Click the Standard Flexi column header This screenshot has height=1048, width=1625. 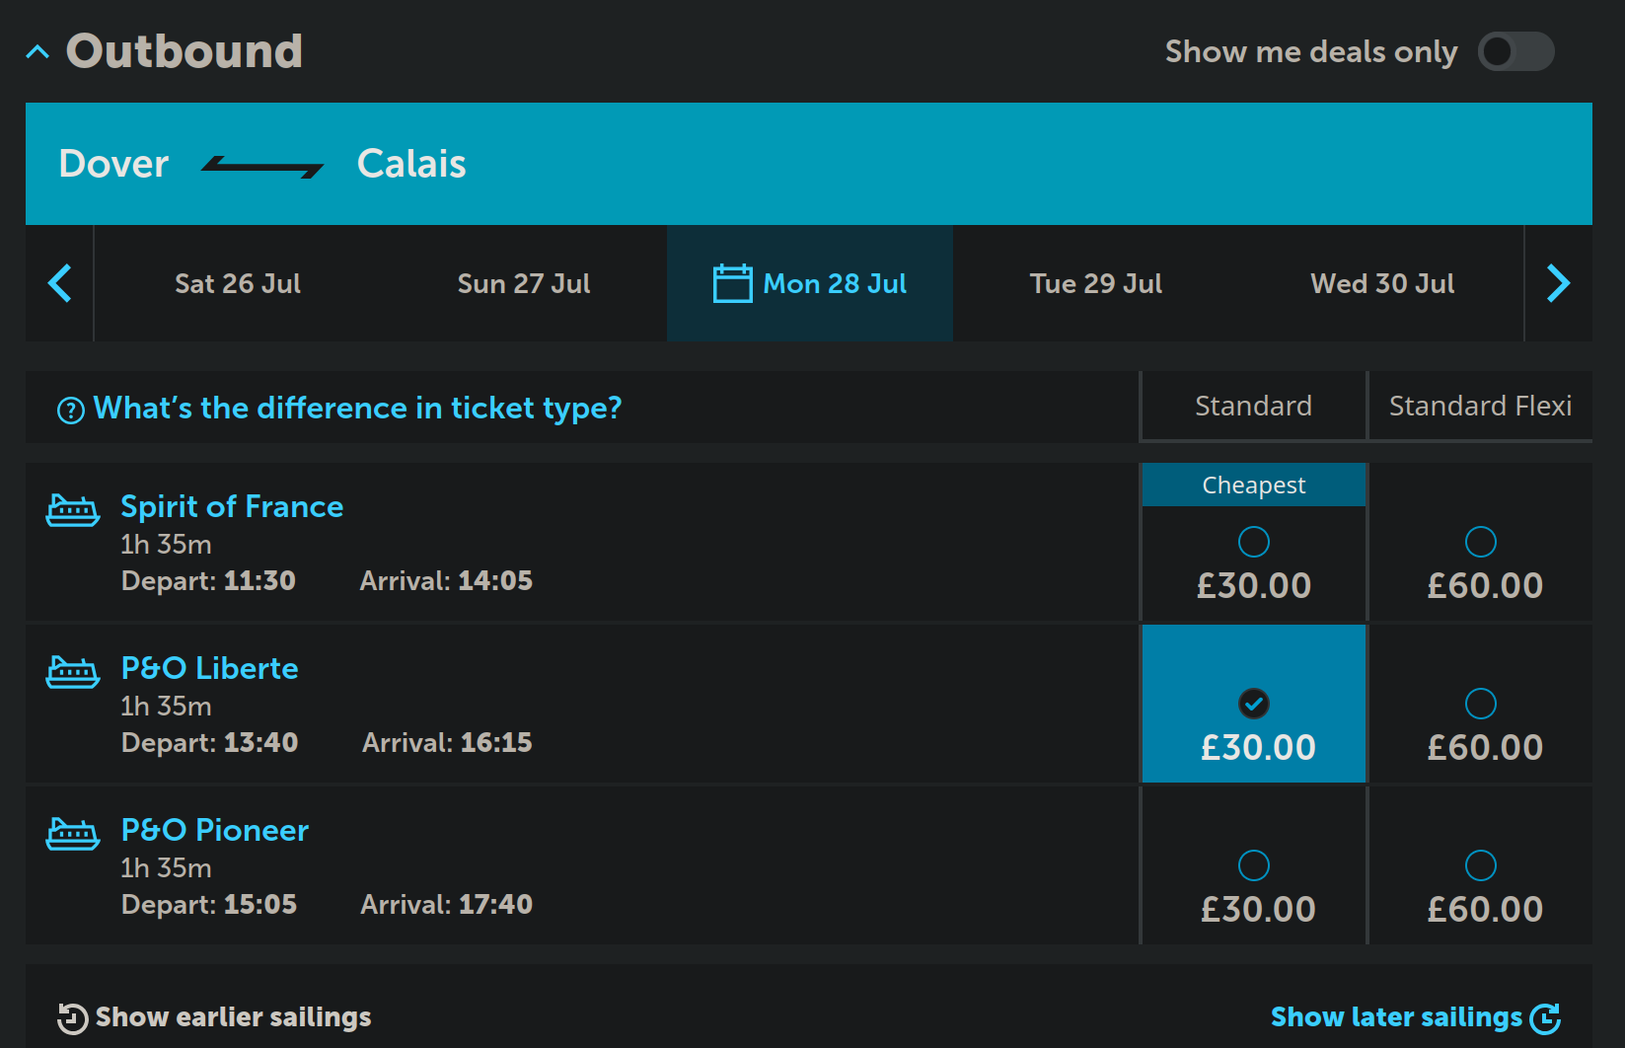tap(1480, 406)
